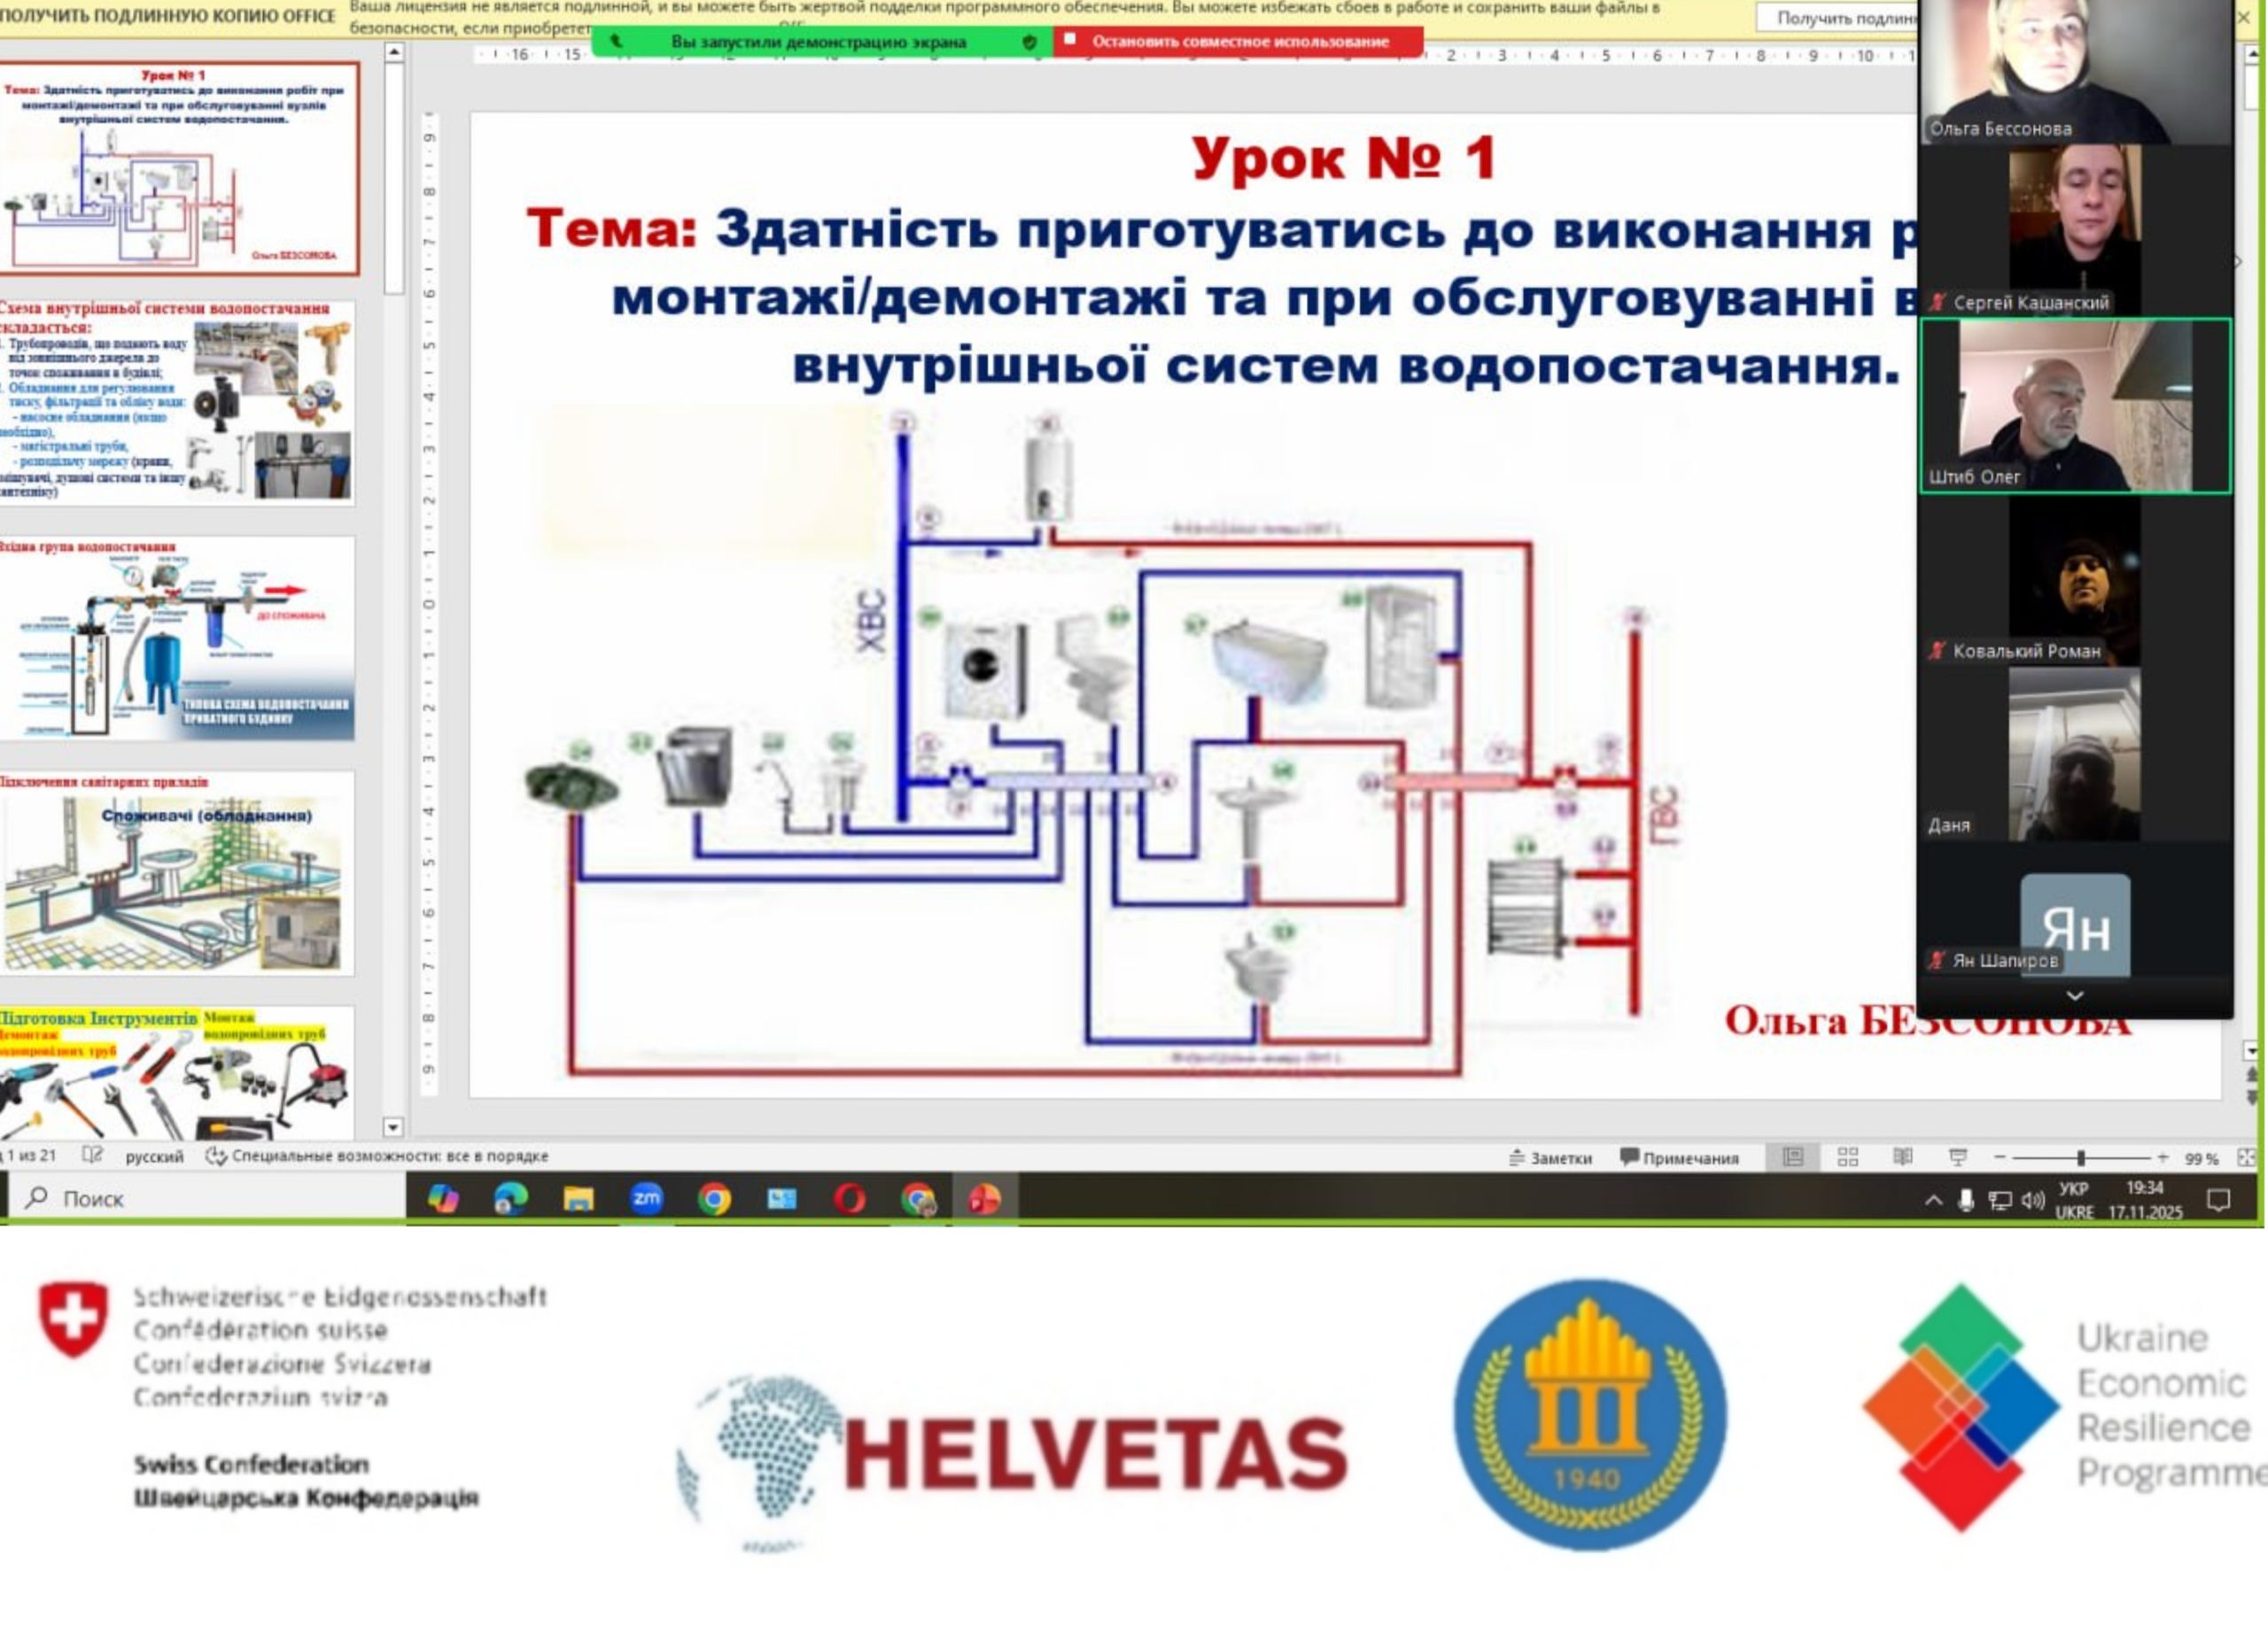Select the Вхідна група водопостачання slide thumbnail
Screen dimensions: 2268x1633
pyautogui.click(x=177, y=639)
